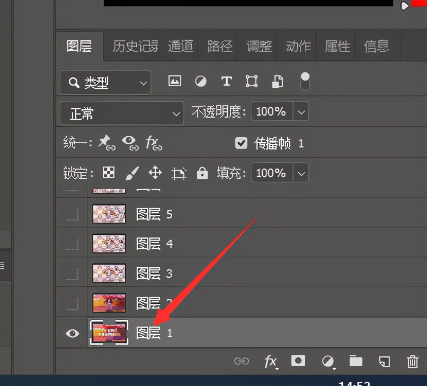Open the layer styles fx menu
This screenshot has height=386, width=427.
tap(270, 361)
